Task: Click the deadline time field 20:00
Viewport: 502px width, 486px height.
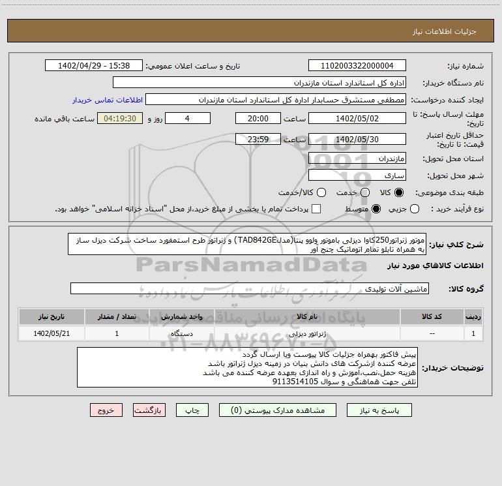Action: tap(258, 118)
